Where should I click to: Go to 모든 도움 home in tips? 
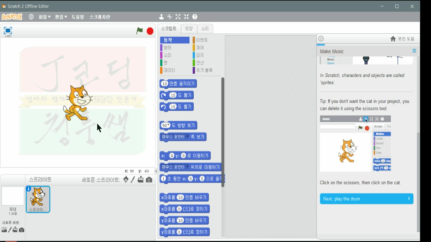click(x=402, y=39)
